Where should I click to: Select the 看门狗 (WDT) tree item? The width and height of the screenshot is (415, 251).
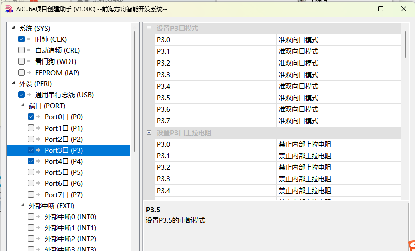pyautogui.click(x=55, y=61)
